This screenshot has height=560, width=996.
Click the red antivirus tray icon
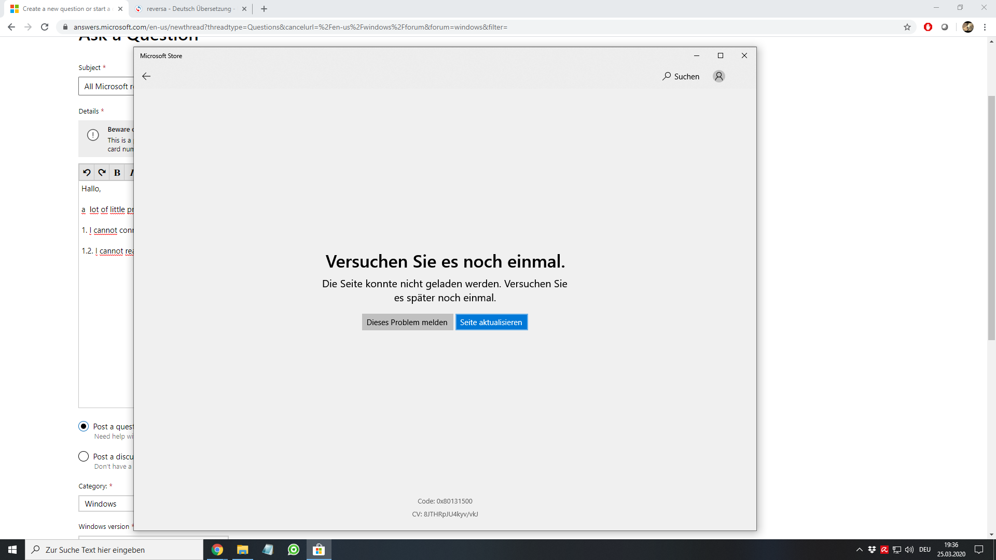click(x=884, y=550)
